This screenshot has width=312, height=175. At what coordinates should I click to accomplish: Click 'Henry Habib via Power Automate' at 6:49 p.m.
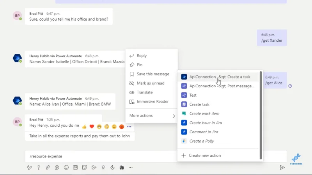[x=55, y=99]
